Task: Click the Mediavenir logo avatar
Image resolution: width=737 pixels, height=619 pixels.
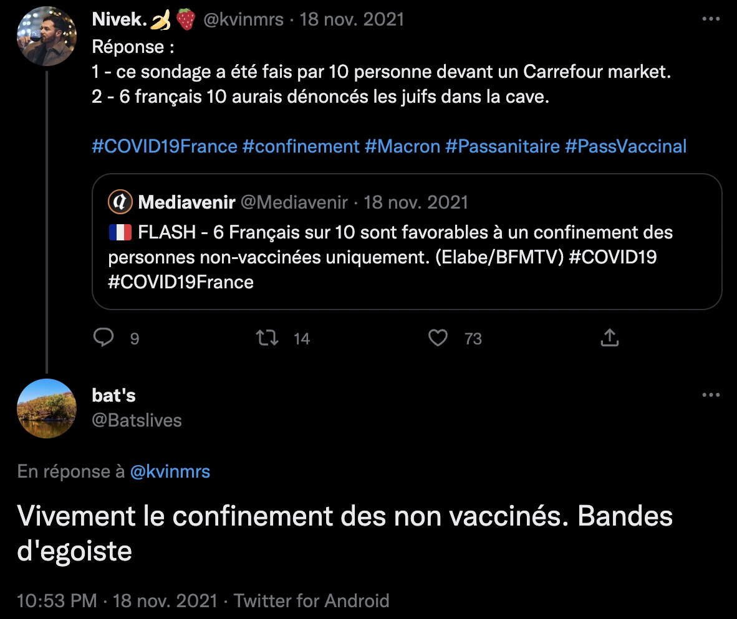Action: click(x=120, y=202)
